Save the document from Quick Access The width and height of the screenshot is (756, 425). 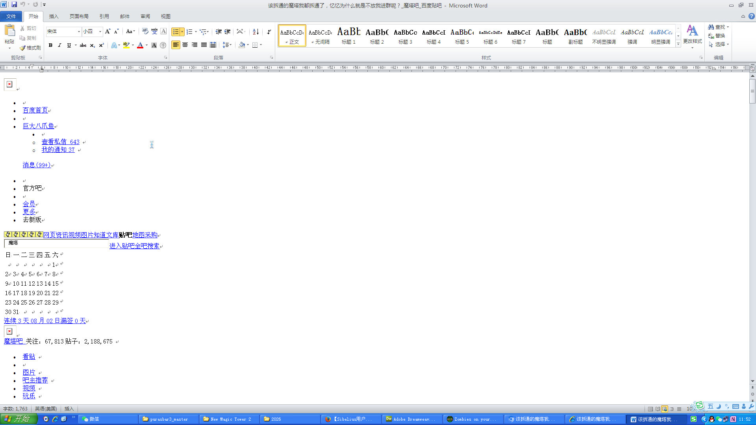tap(14, 5)
